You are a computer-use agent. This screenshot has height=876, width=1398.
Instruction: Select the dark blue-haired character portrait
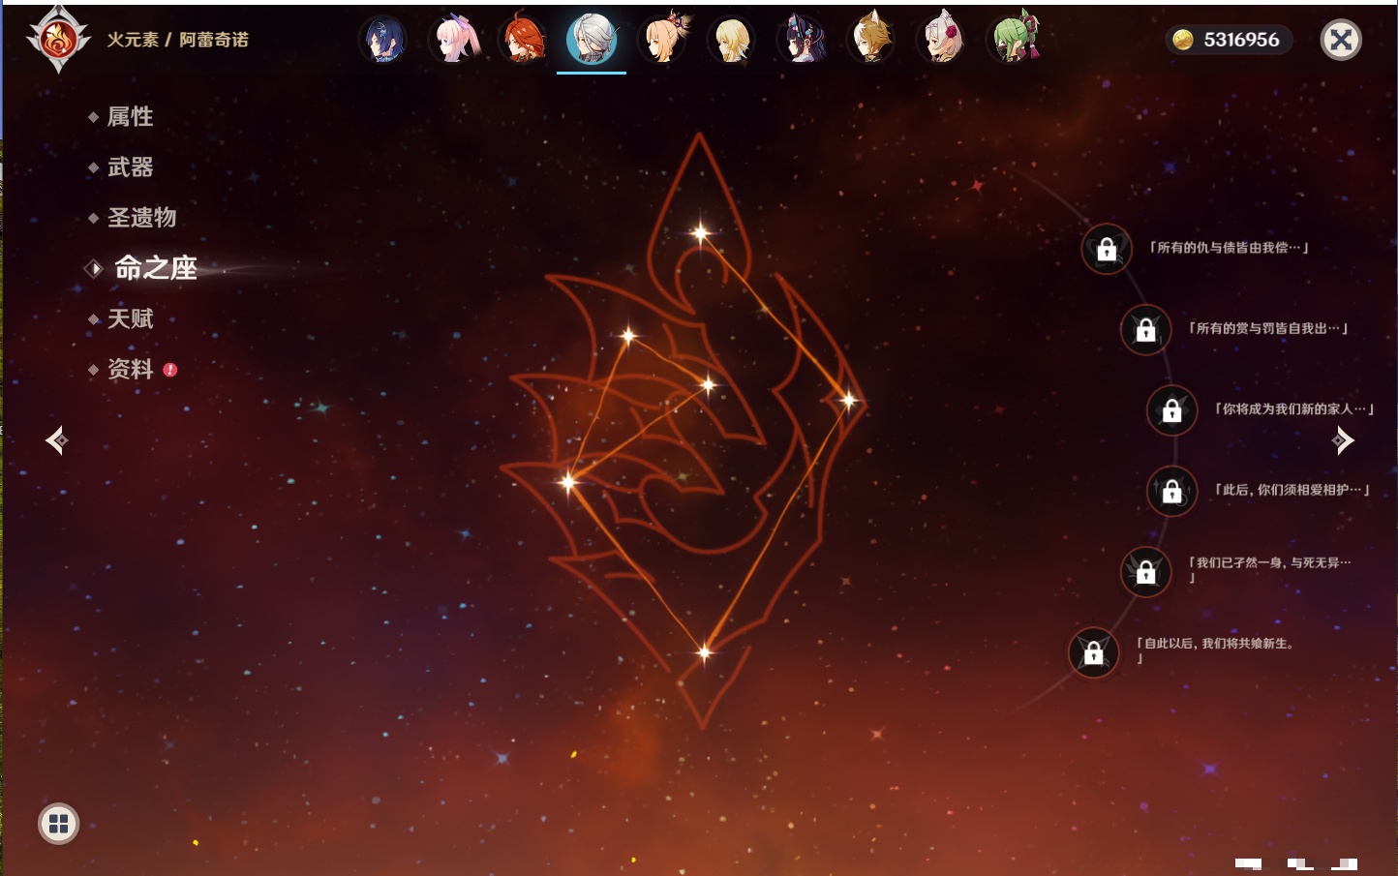[x=383, y=41]
